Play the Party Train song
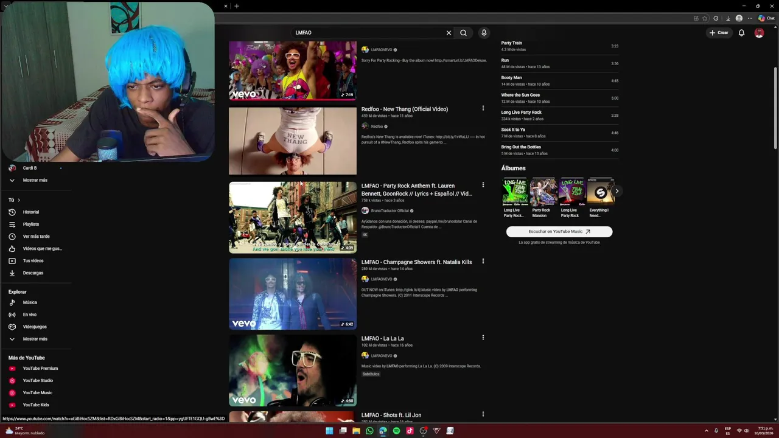Screen dimensions: 779x438 560,46
